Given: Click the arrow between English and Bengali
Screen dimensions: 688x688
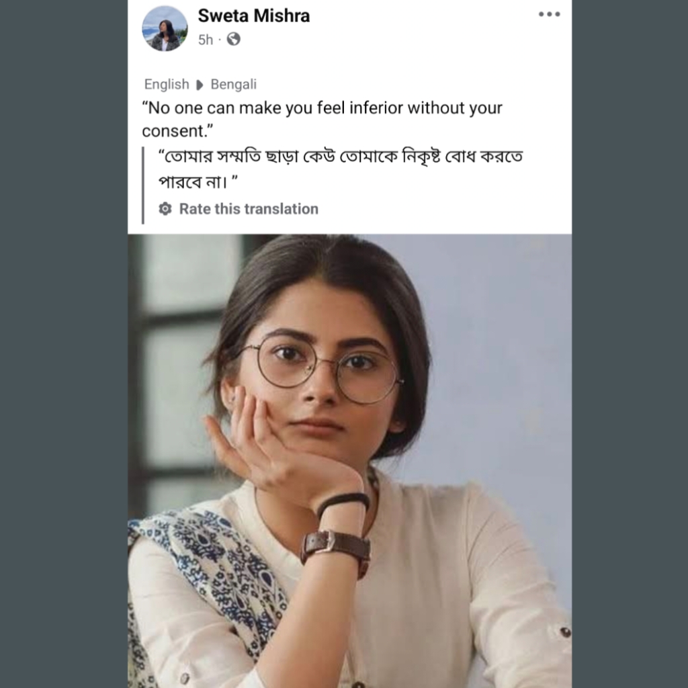Looking at the screenshot, I should [x=200, y=85].
